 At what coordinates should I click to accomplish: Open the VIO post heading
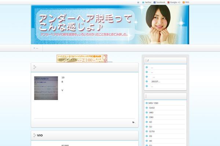(40, 135)
